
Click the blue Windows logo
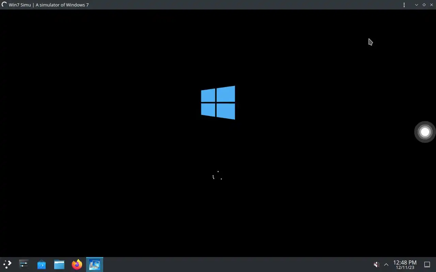click(218, 103)
